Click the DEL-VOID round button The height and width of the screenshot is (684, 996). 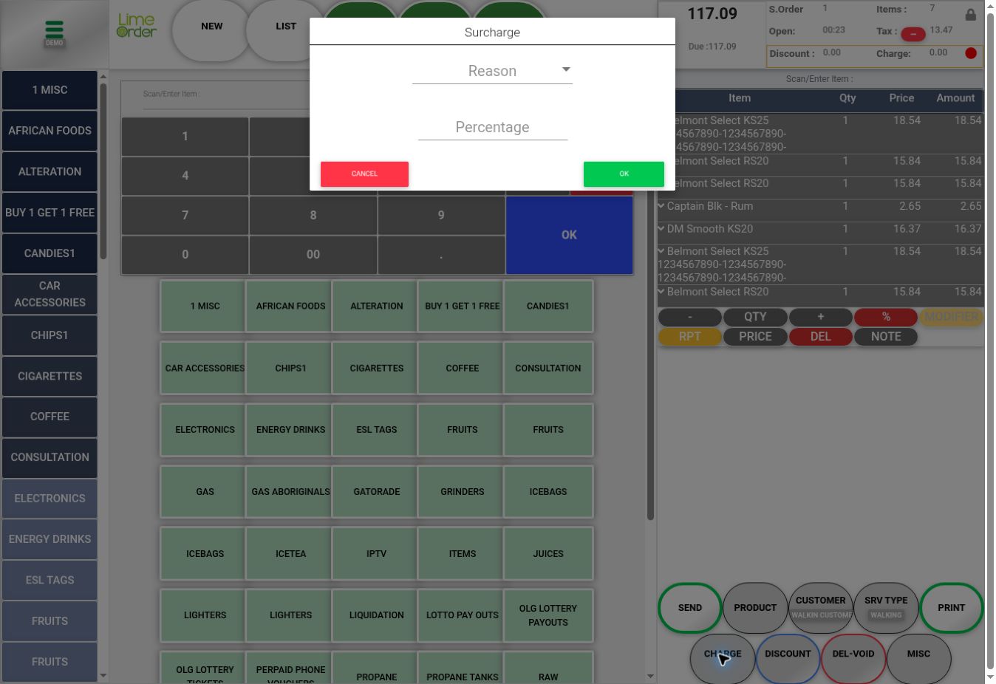pos(853,658)
